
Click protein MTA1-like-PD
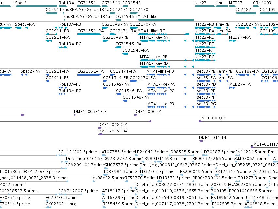(170, 75)
